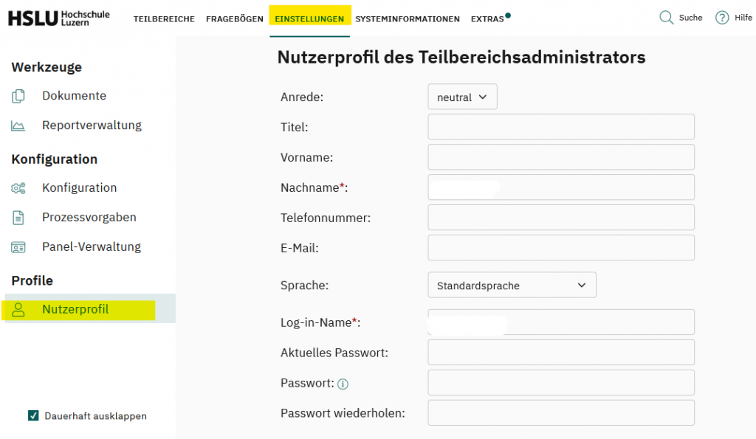Screen dimensions: 756x439
Task: Click the info icon next to Passwort
Action: [x=343, y=384]
